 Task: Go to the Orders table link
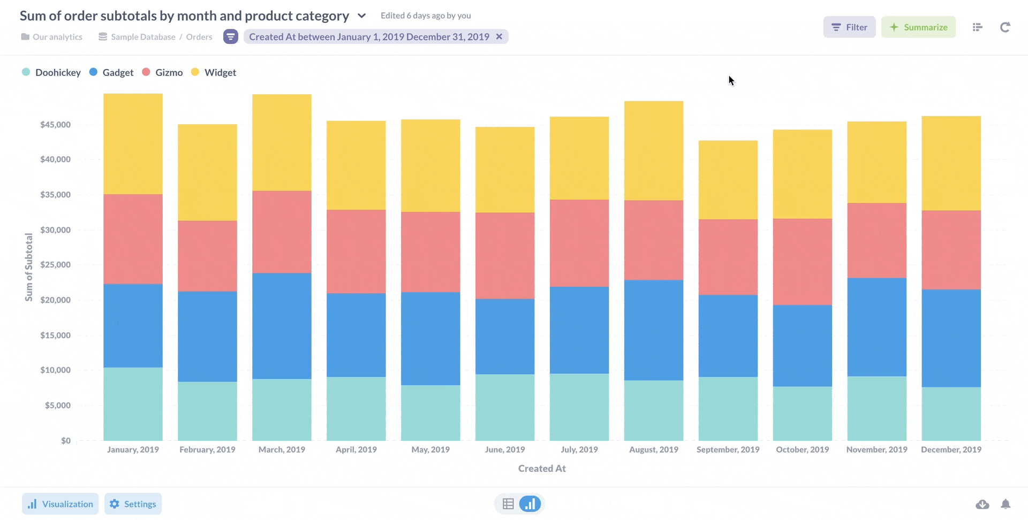click(199, 36)
